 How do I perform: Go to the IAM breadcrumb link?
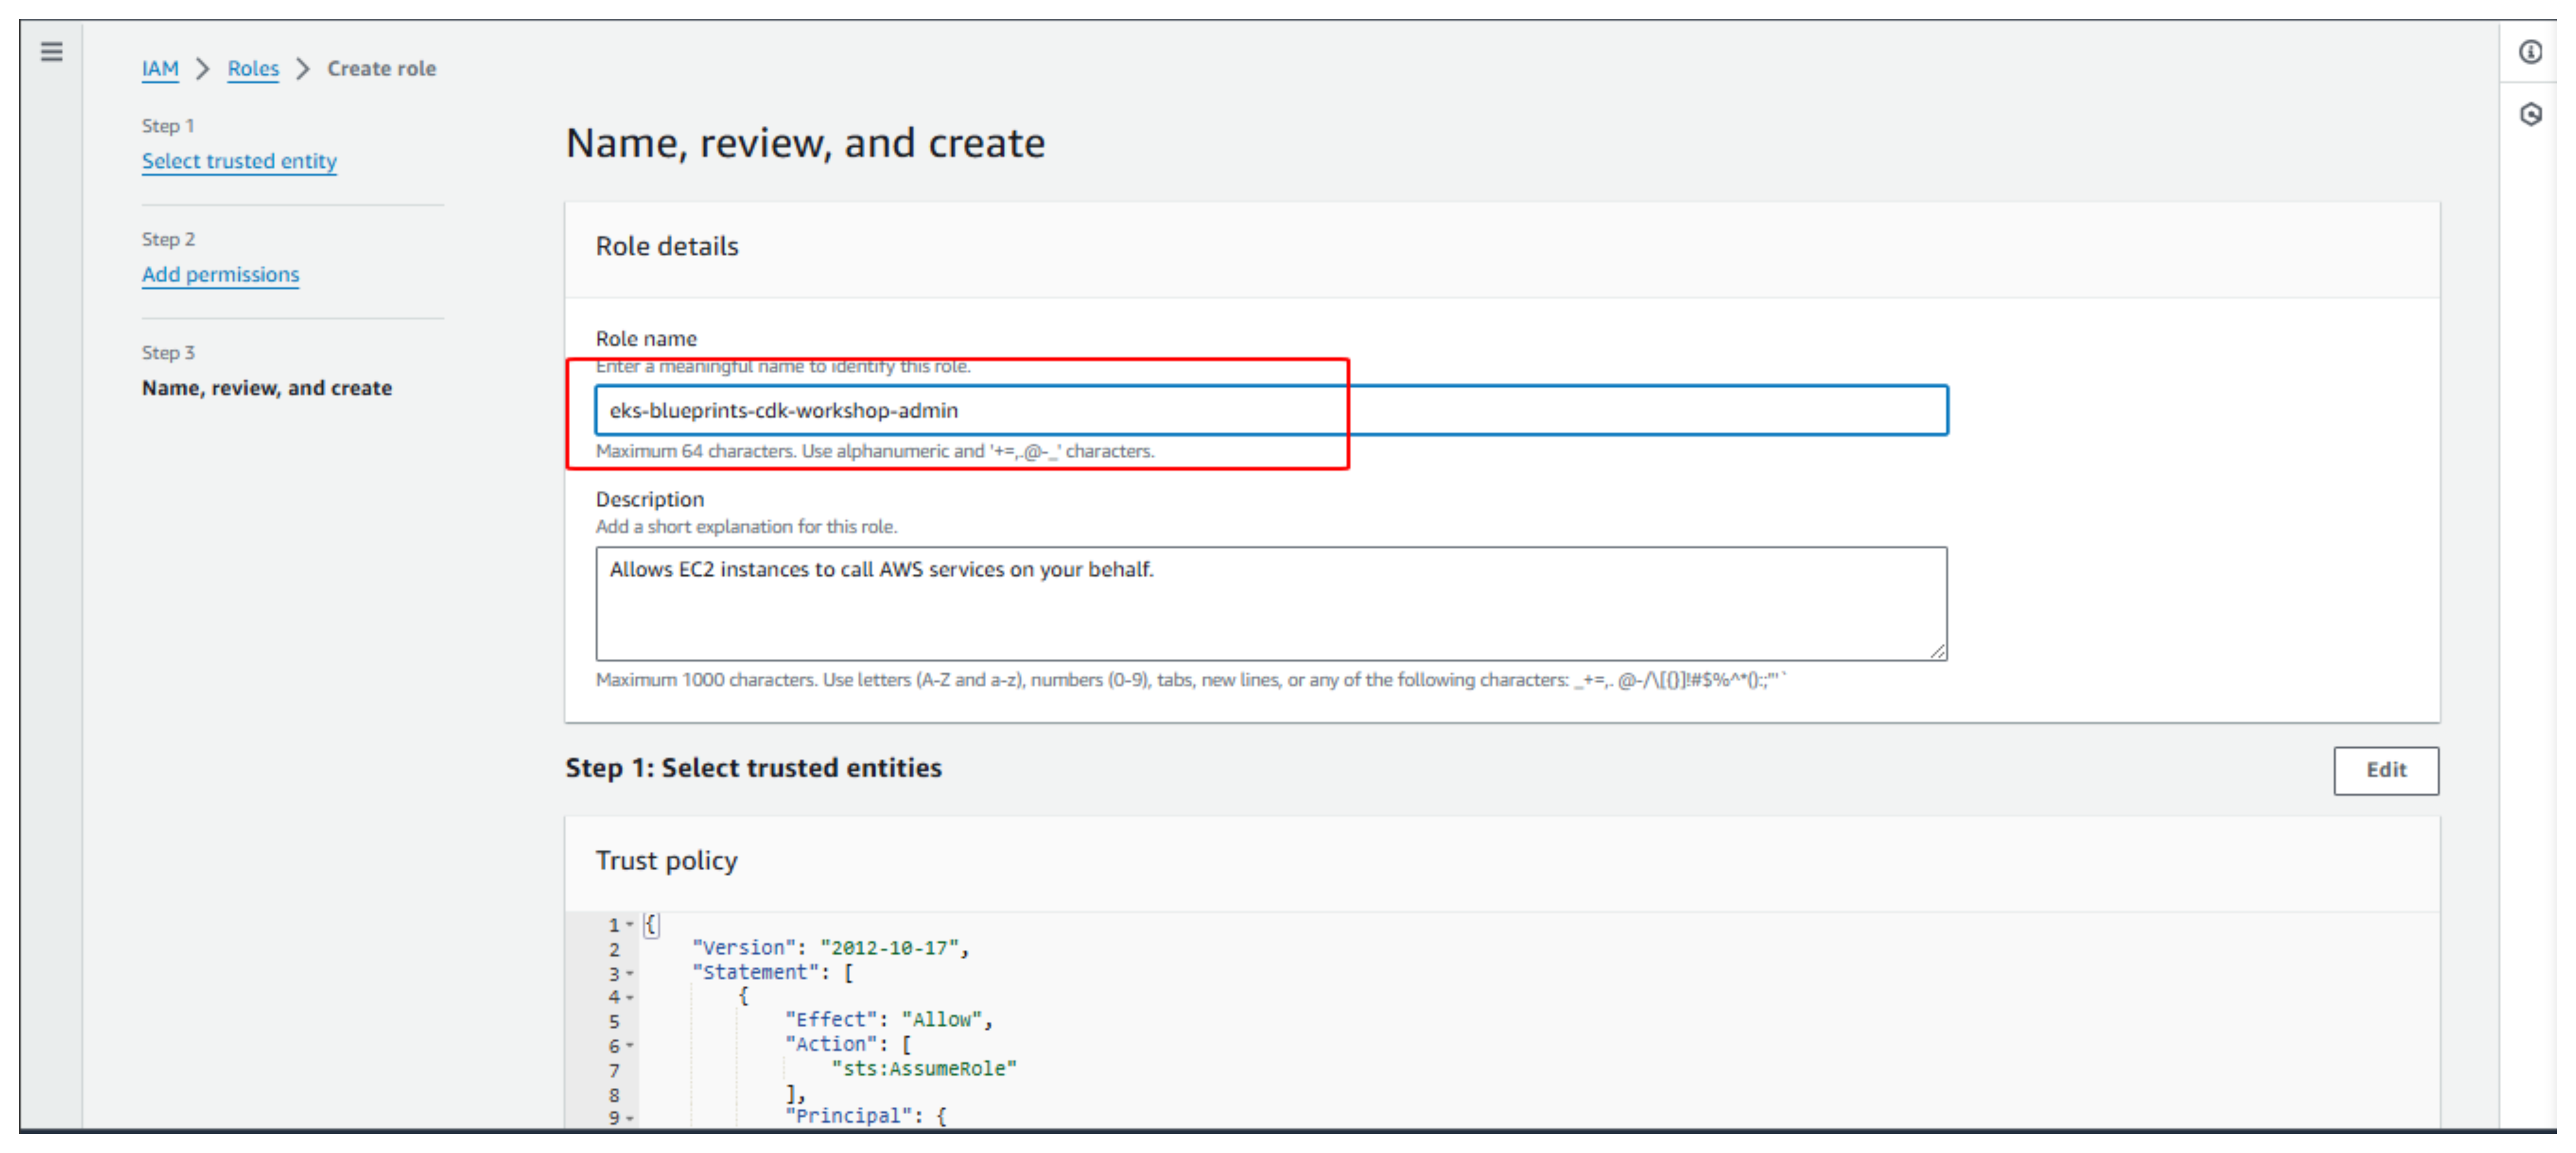[x=160, y=69]
